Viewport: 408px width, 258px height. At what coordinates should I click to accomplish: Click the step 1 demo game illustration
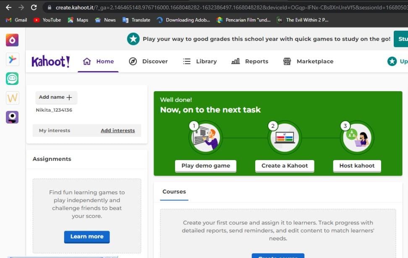coord(205,137)
